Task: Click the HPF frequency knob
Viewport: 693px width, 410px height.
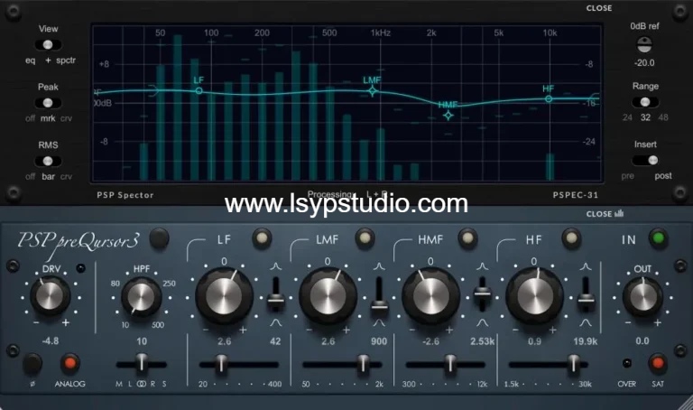Action: [x=142, y=297]
